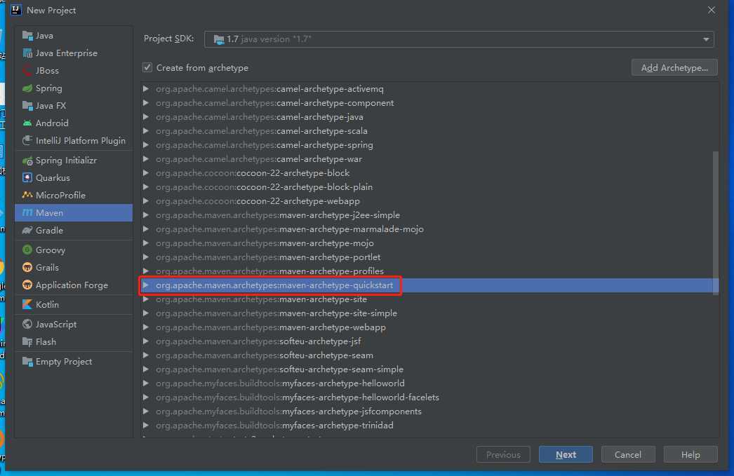
Task: Expand camel-archetype-component node
Action: pyautogui.click(x=145, y=102)
